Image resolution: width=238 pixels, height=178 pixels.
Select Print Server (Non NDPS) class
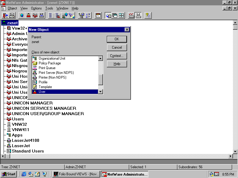(65, 73)
